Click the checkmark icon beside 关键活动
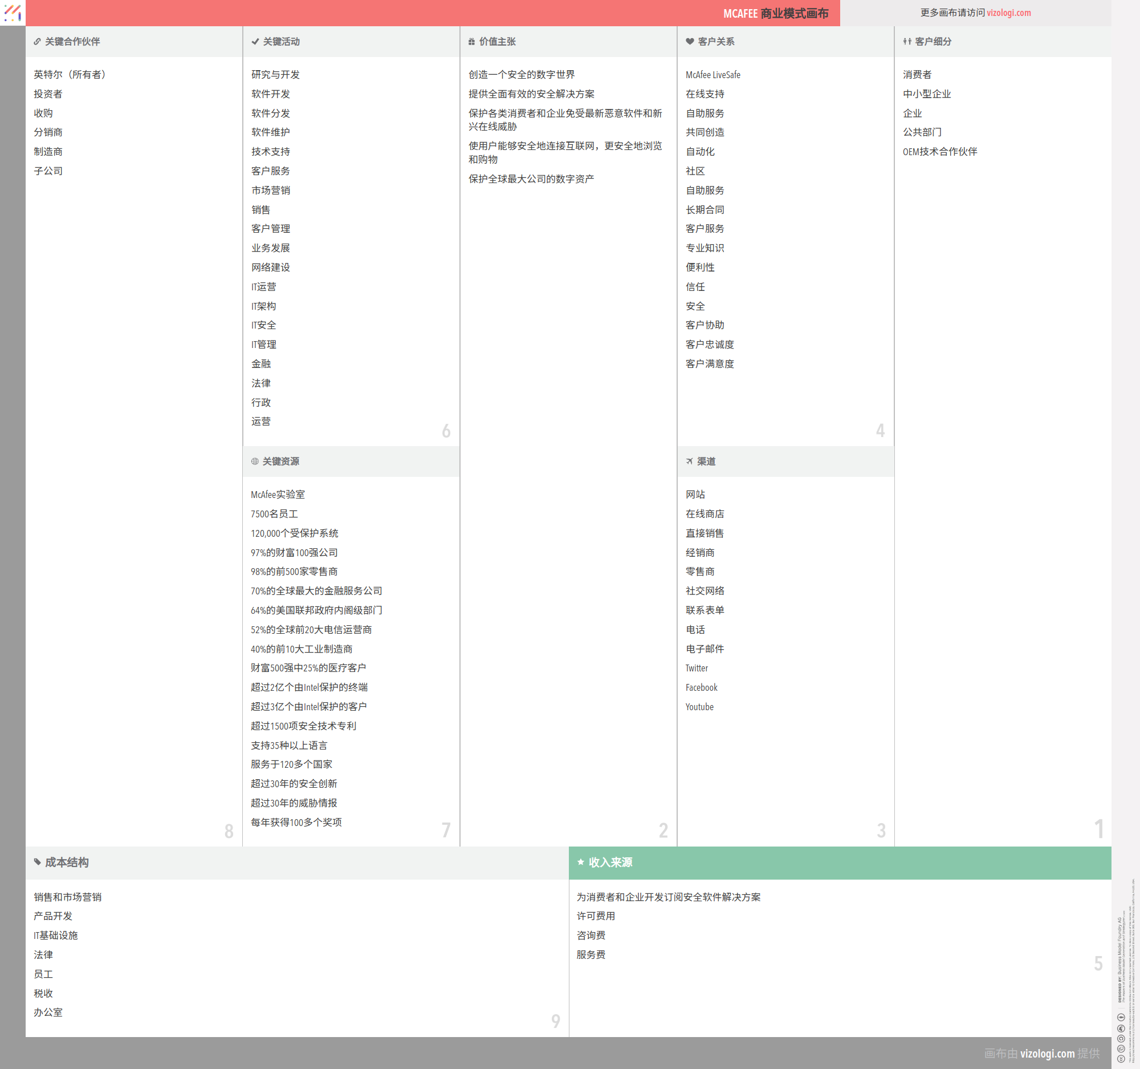Viewport: 1140px width, 1069px height. (255, 42)
